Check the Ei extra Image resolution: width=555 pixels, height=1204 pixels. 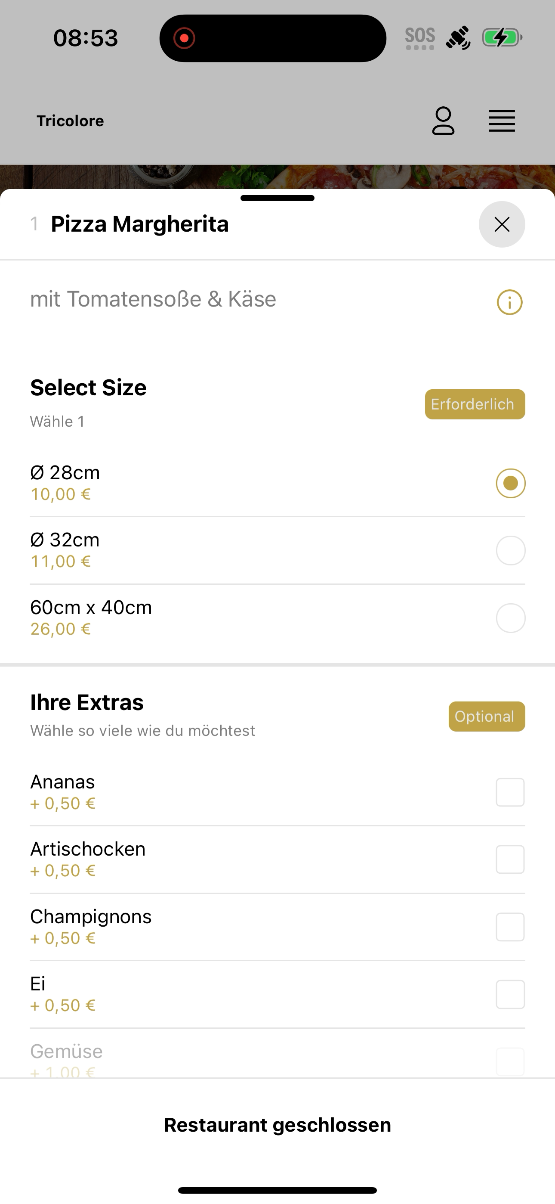click(x=277, y=994)
